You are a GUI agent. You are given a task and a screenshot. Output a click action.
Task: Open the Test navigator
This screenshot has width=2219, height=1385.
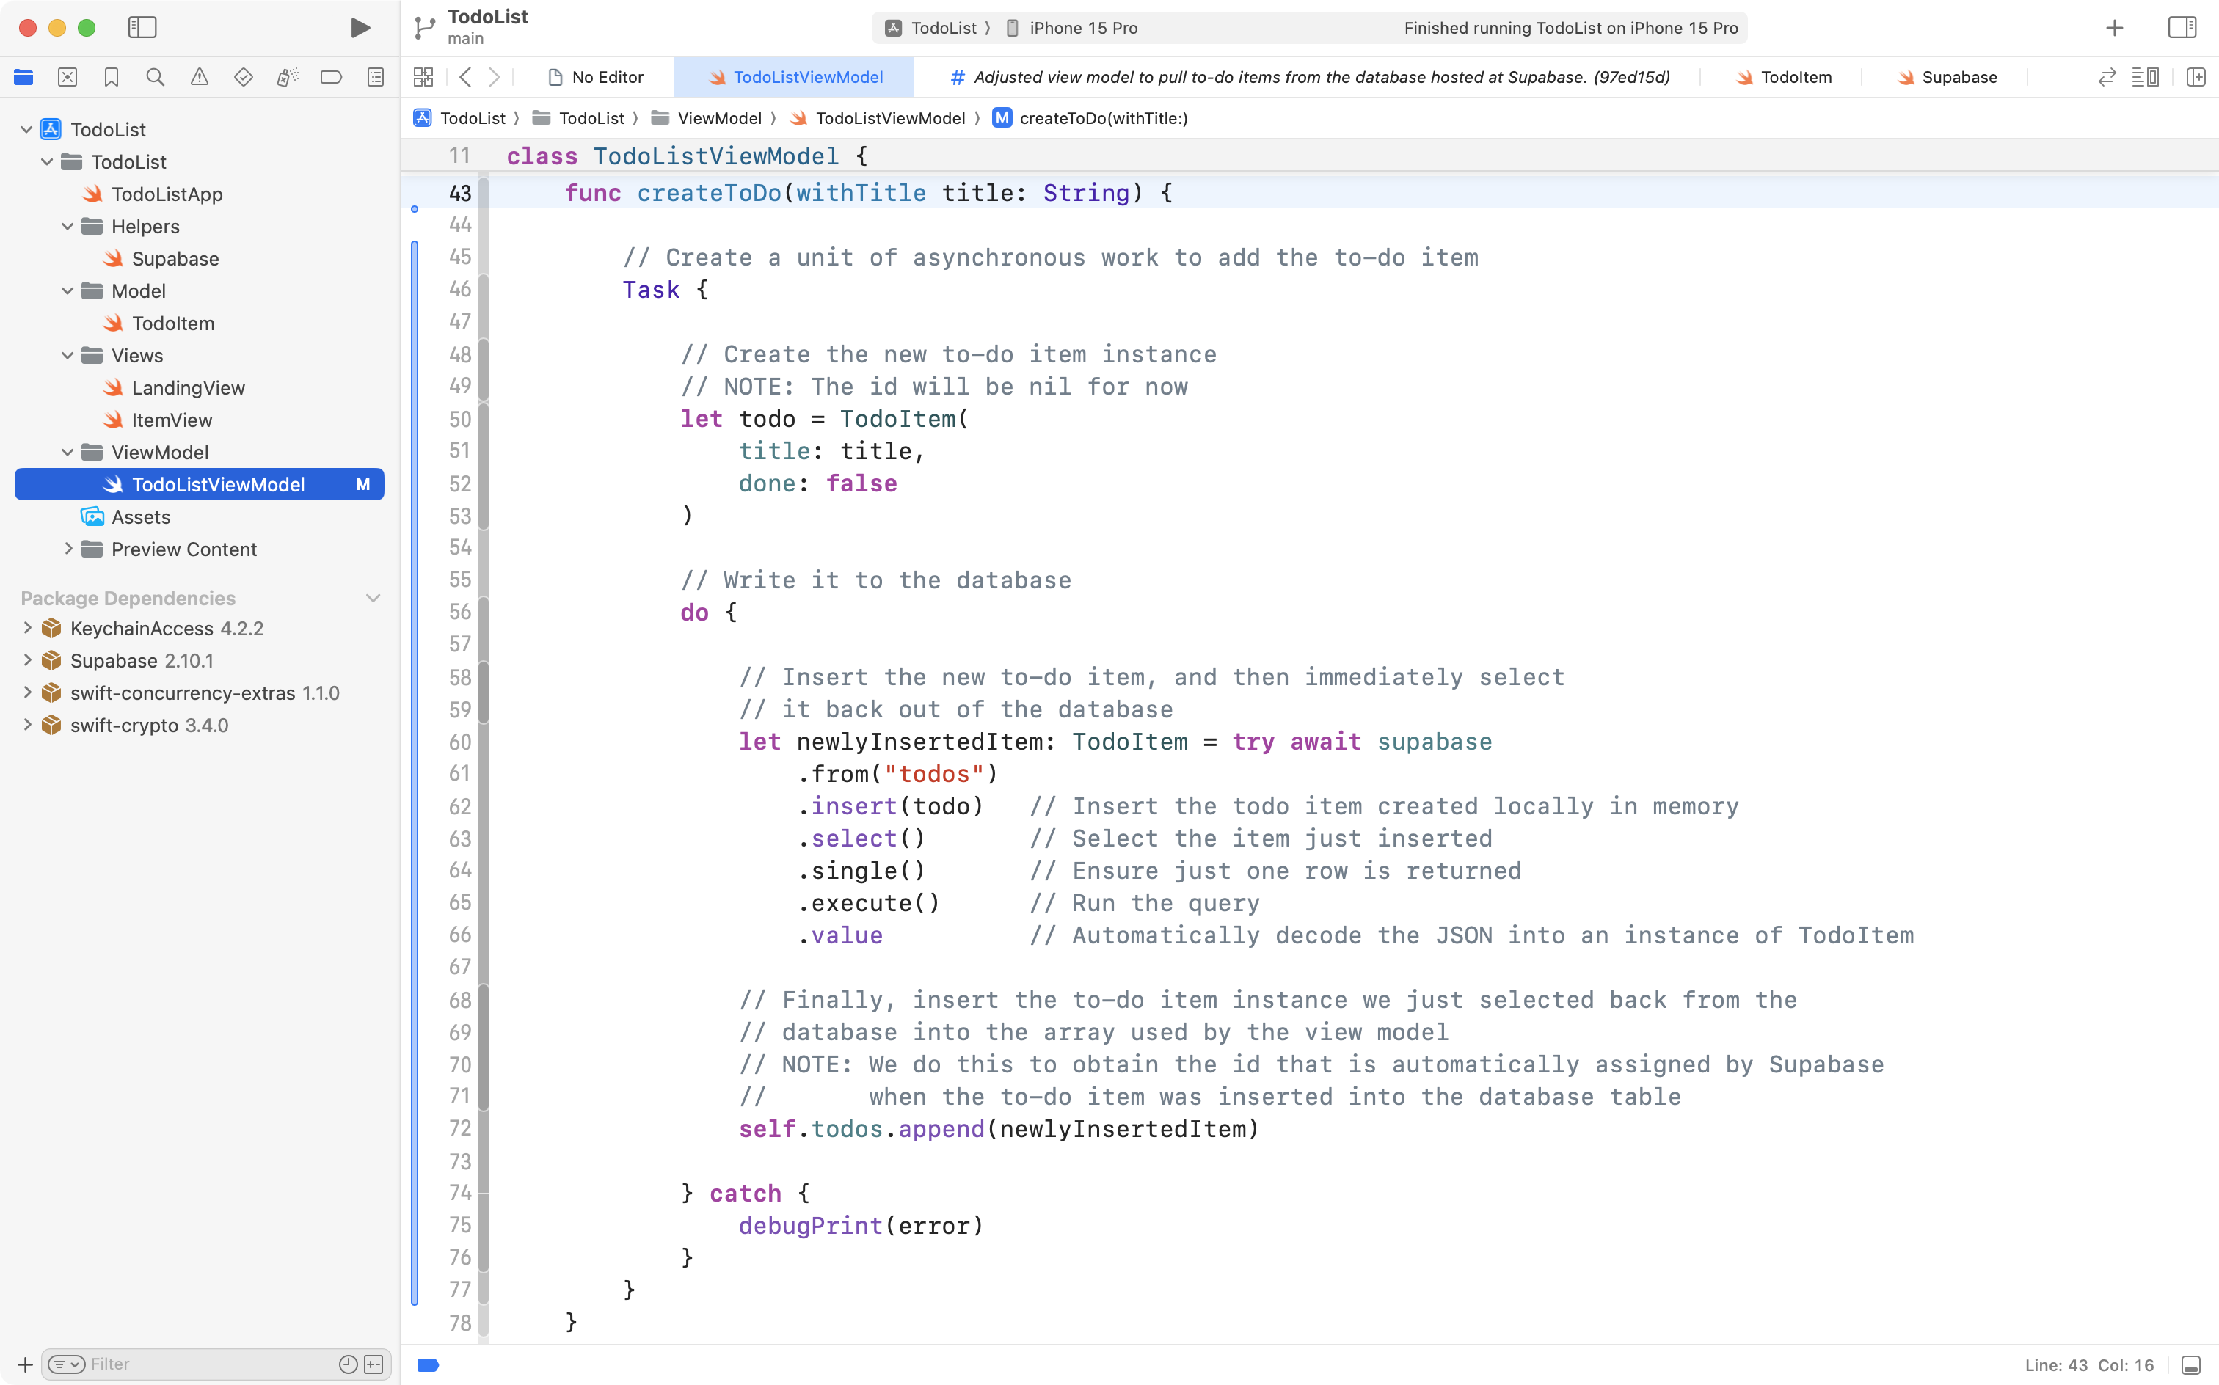pos(244,77)
